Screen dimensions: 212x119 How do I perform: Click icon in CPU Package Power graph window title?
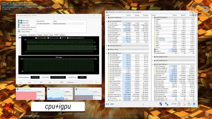pos(17,89)
